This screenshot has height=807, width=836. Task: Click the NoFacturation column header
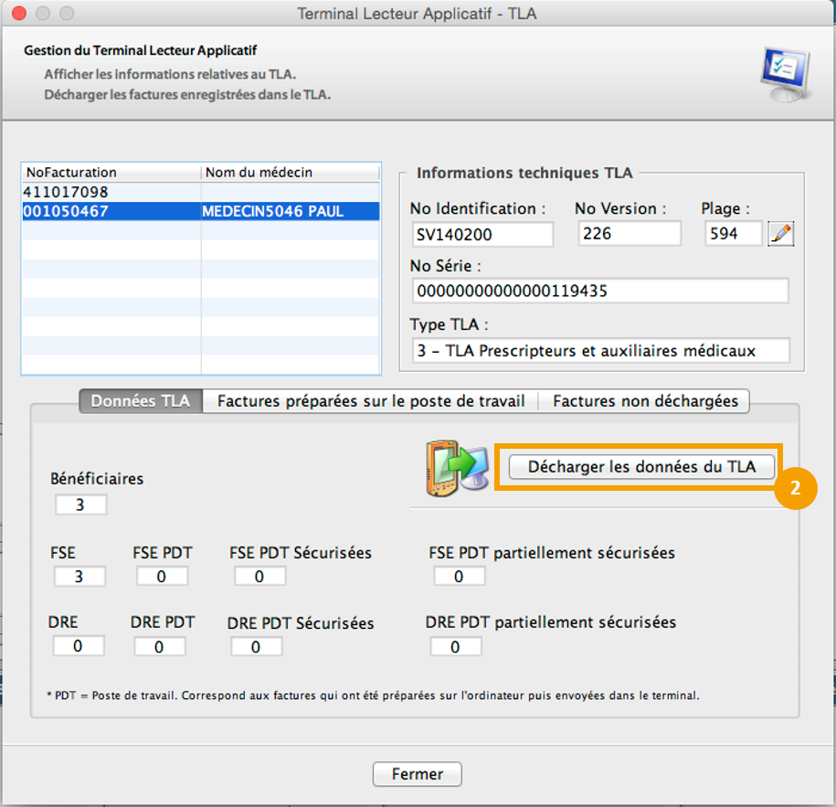click(111, 172)
